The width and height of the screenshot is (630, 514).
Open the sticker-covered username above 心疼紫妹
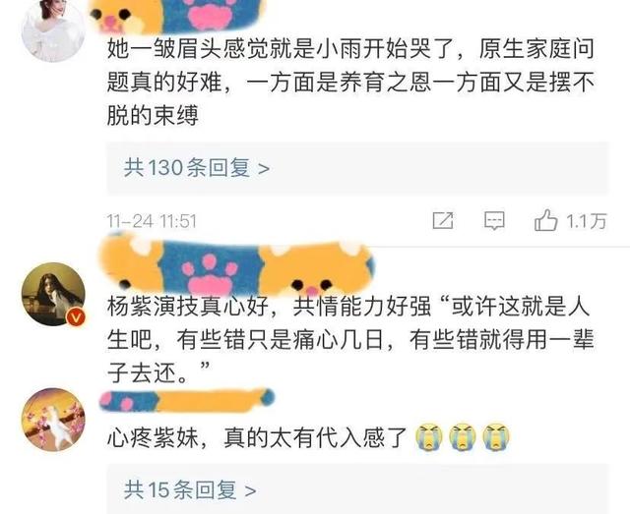(x=187, y=400)
